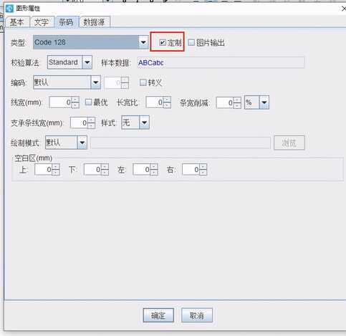
Task: Close the 图形属性 dialog window
Action: [343, 9]
